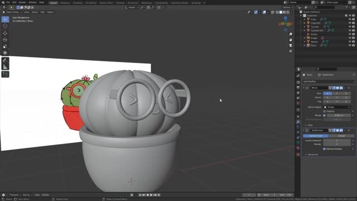Hide the Empty object in viewport

click(350, 34)
